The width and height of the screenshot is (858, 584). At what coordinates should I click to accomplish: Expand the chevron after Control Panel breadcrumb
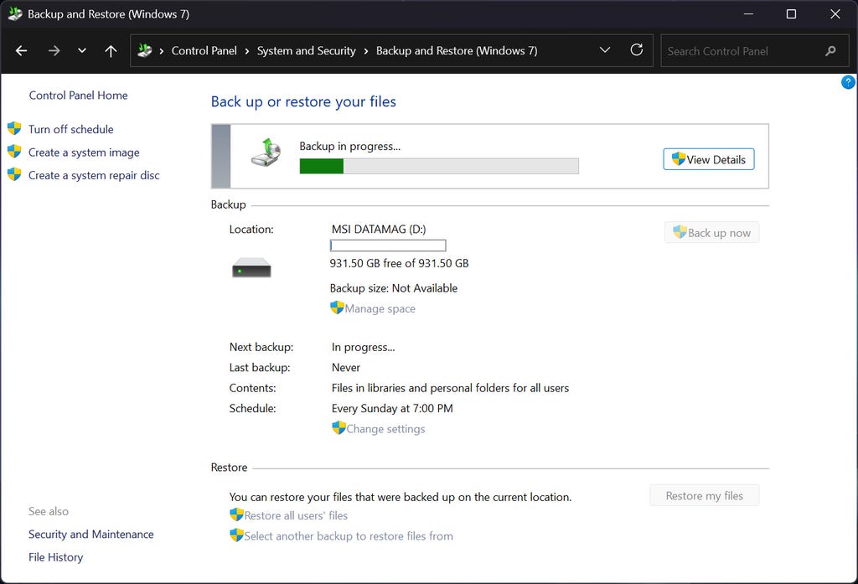(247, 51)
